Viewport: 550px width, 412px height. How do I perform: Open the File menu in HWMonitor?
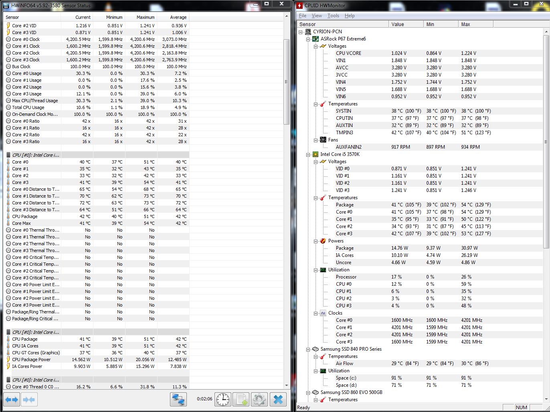click(303, 16)
